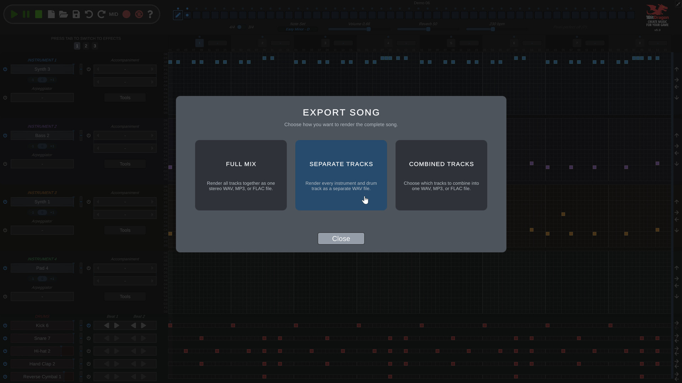The image size is (682, 383).
Task: Click the red loop record icon
Action: pos(139,14)
